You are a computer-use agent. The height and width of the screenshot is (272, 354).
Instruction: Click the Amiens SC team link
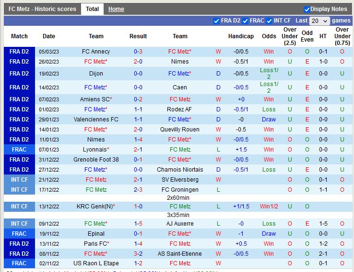click(96, 99)
